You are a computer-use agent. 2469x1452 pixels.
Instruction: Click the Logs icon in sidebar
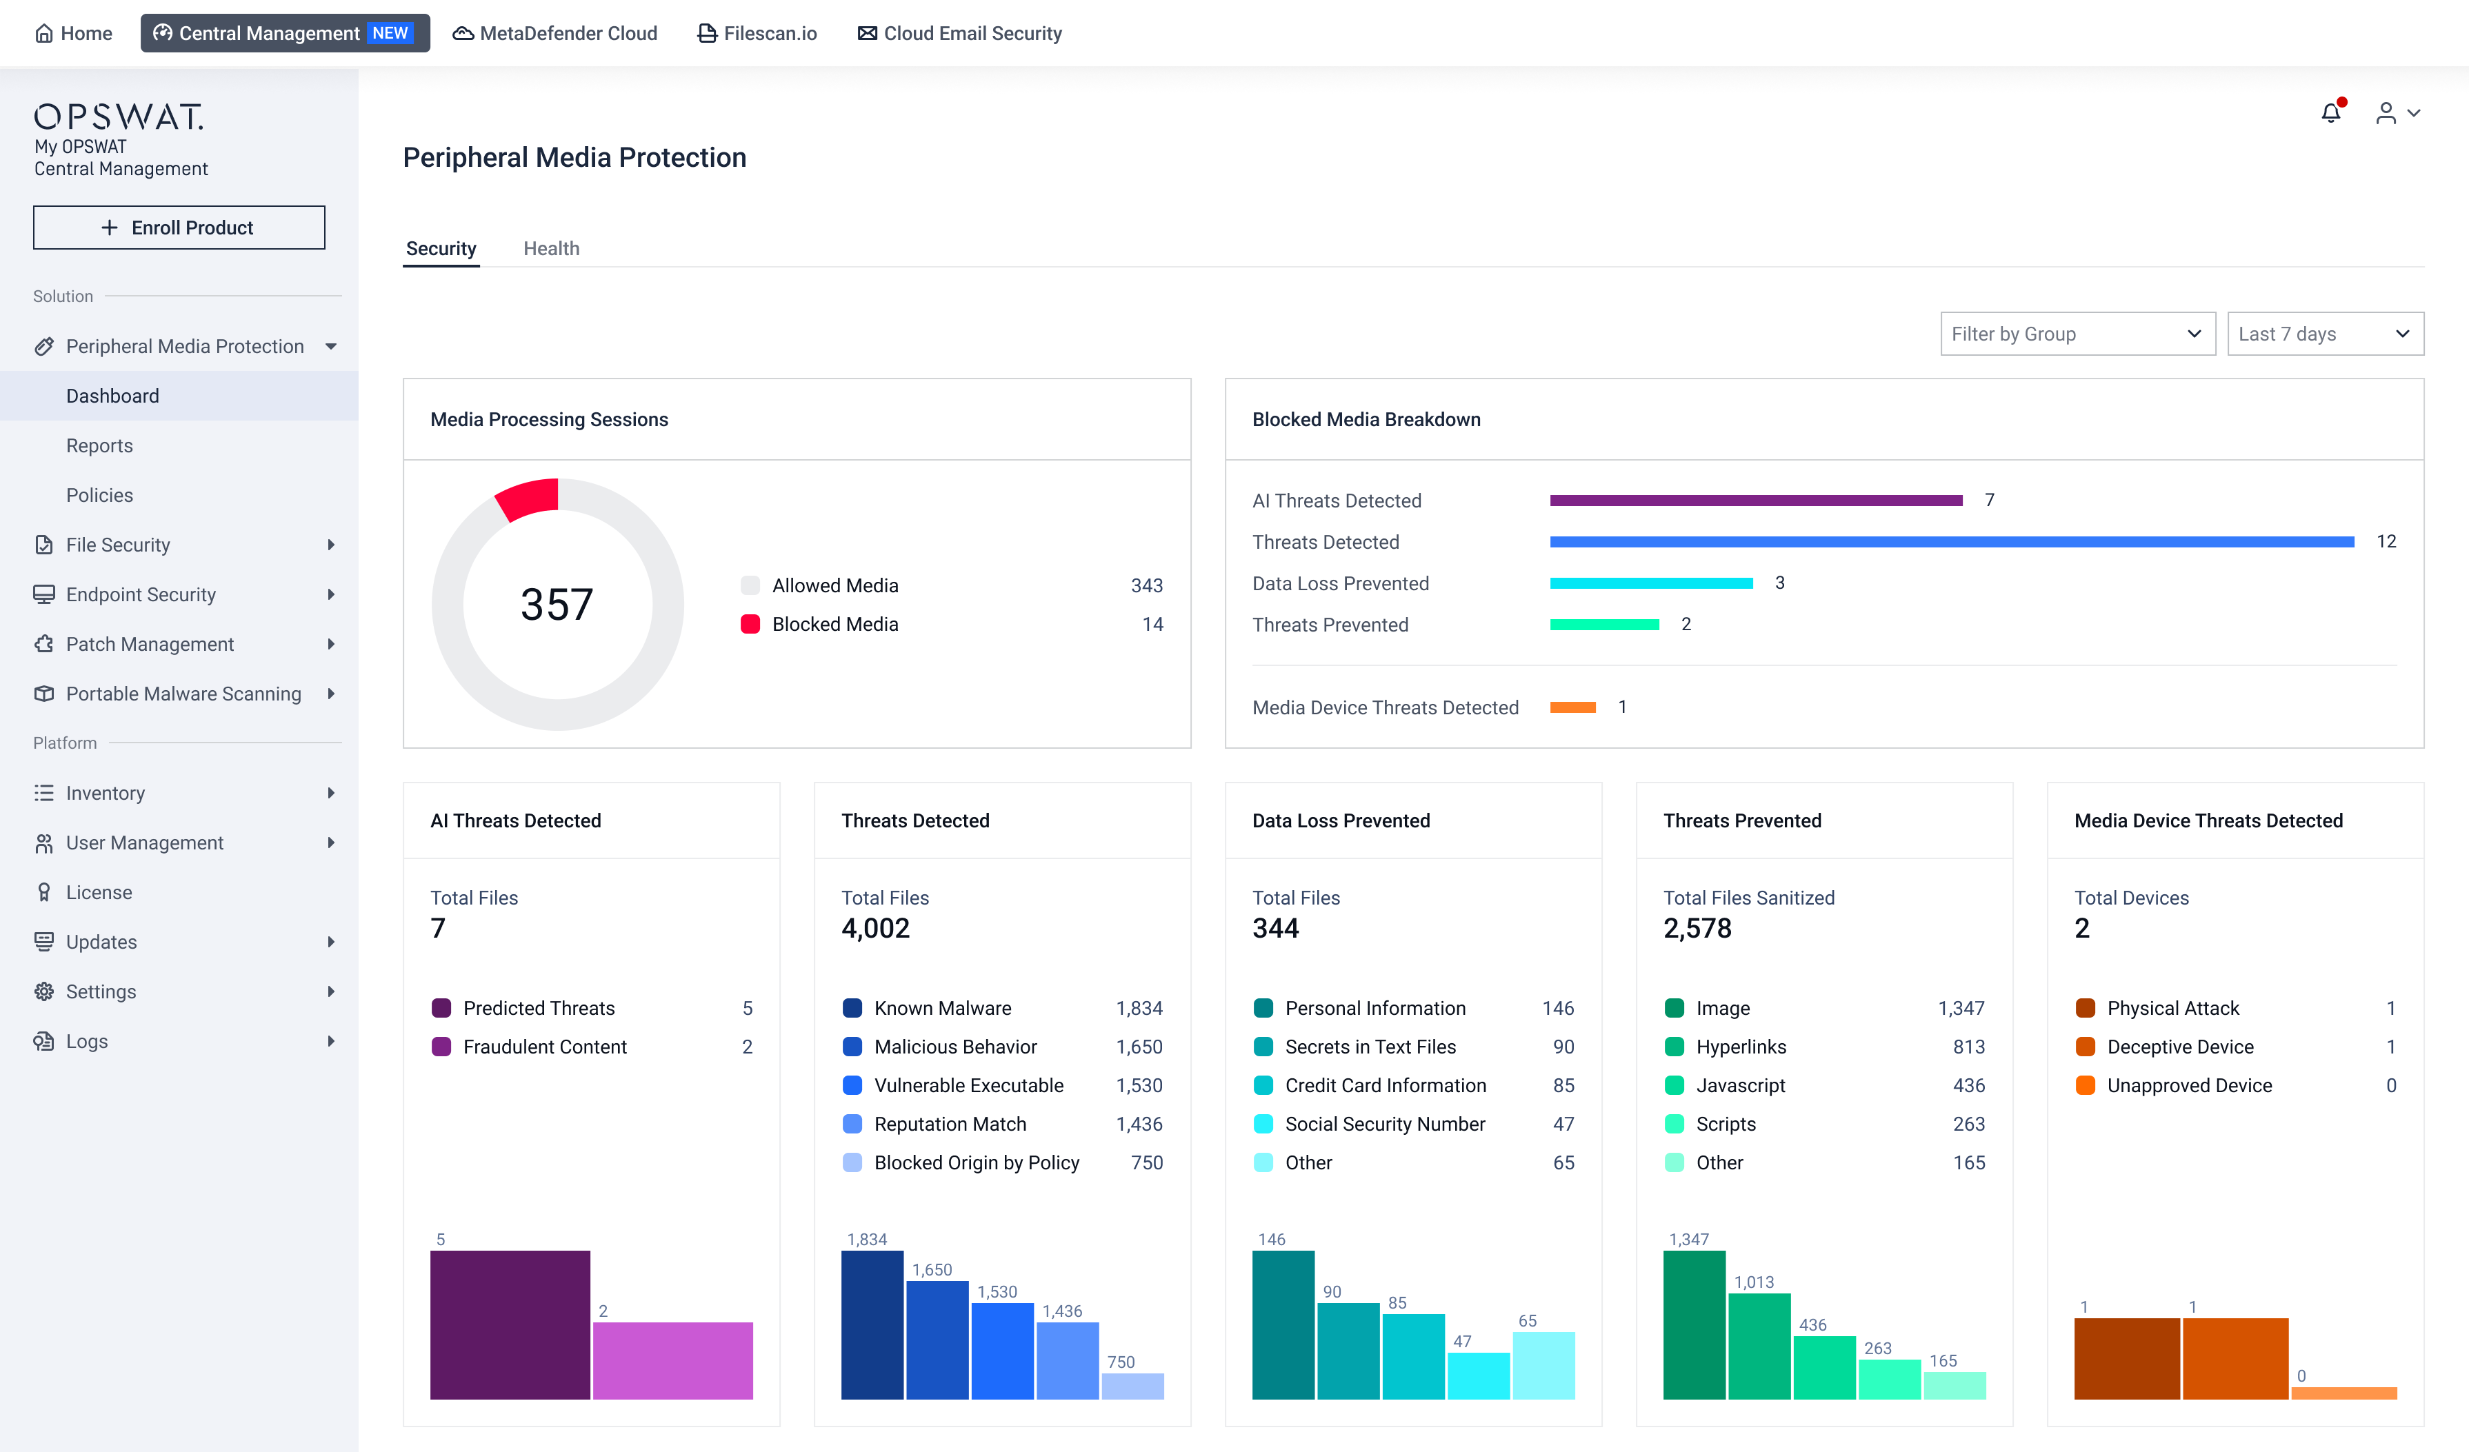click(44, 1042)
